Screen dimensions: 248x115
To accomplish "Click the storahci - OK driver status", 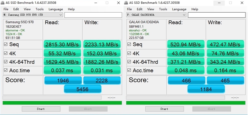I will coord(138,30).
